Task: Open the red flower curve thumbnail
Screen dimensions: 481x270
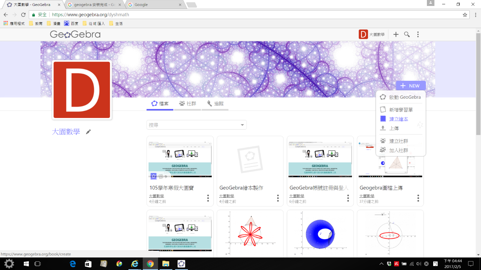Action: (250, 233)
